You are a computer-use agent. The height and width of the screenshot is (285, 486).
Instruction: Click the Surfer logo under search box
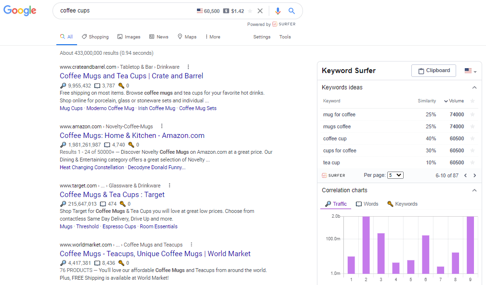[284, 24]
